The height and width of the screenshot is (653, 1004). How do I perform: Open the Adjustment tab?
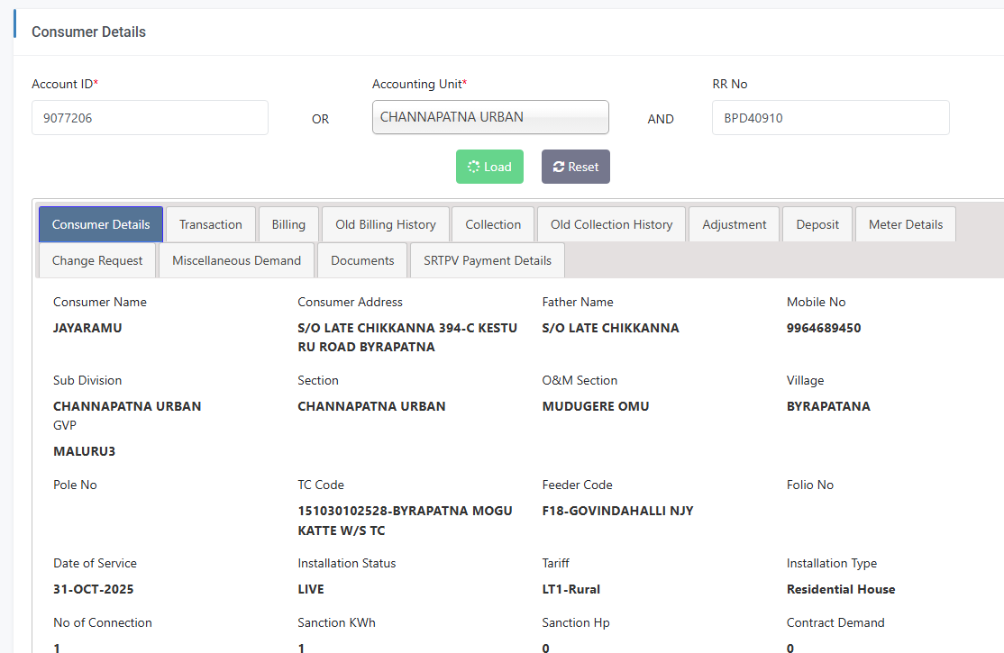pyautogui.click(x=734, y=224)
